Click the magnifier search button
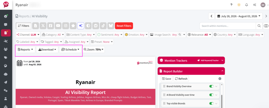269x108 pixels. [259, 26]
